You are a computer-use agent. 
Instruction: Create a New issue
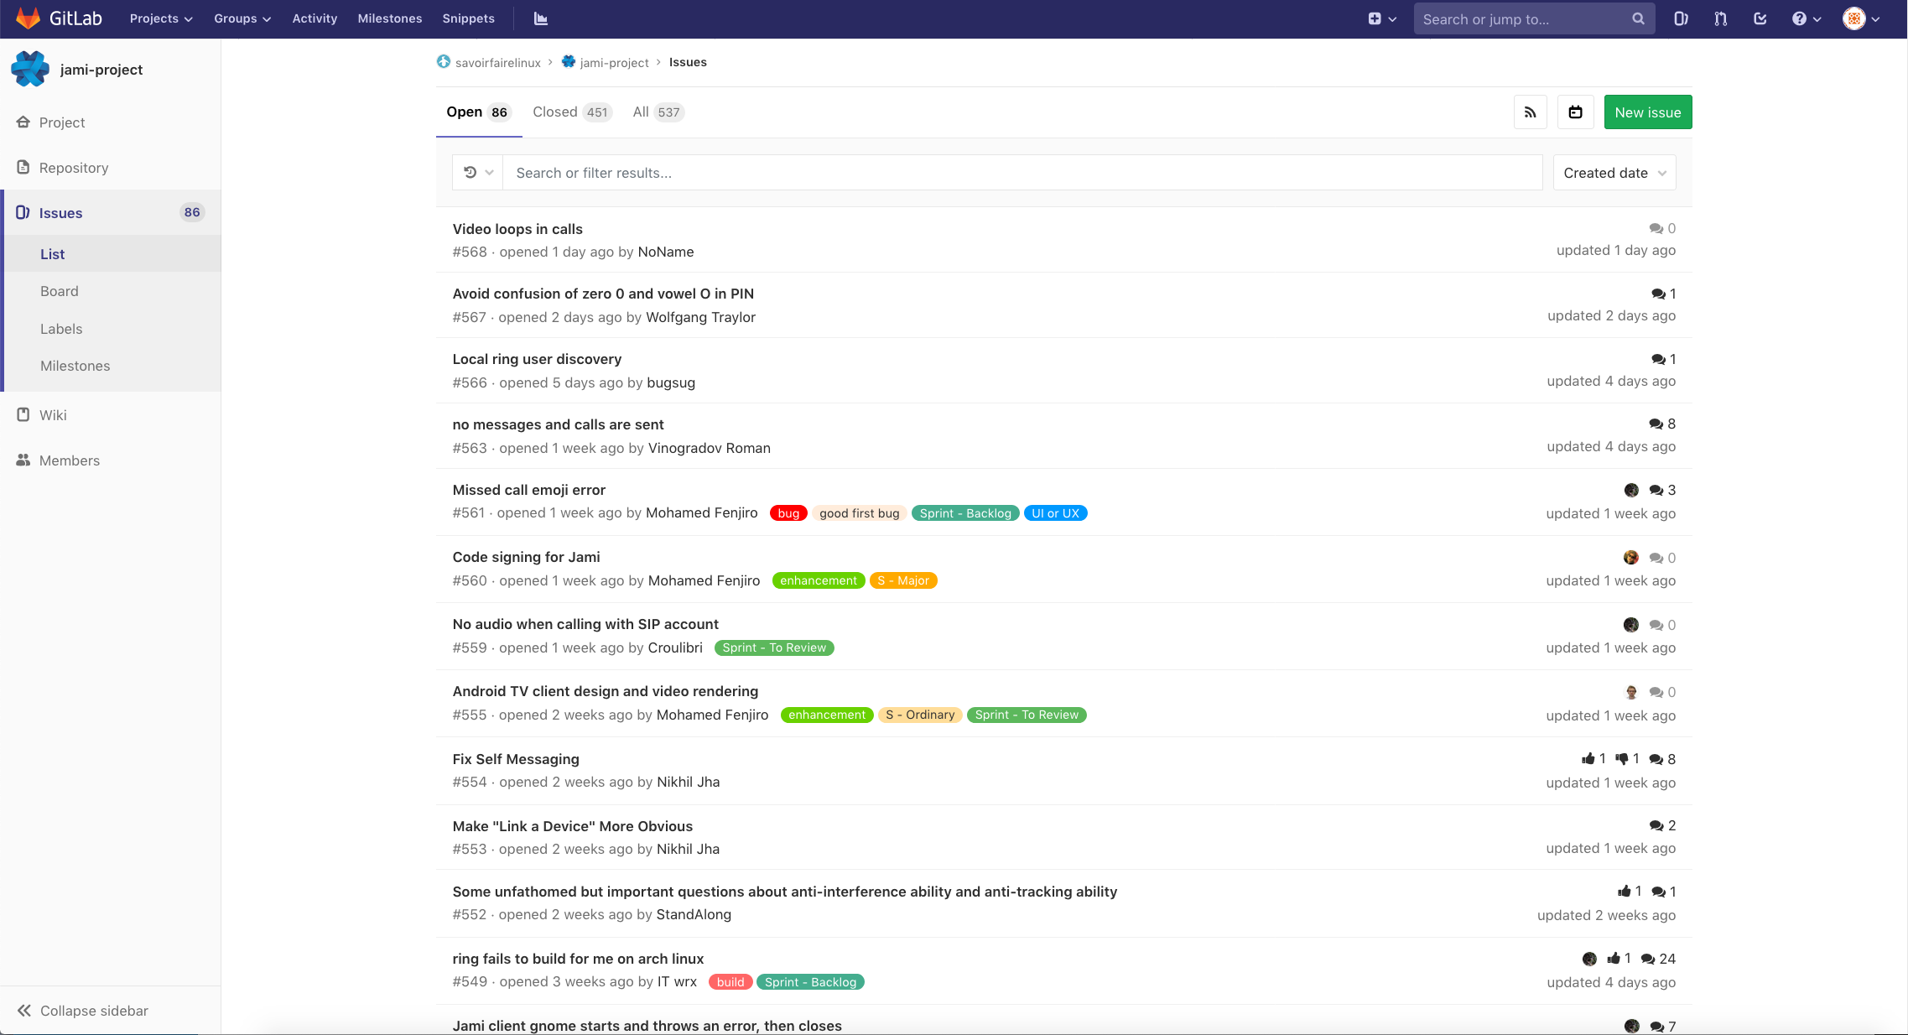click(1648, 112)
